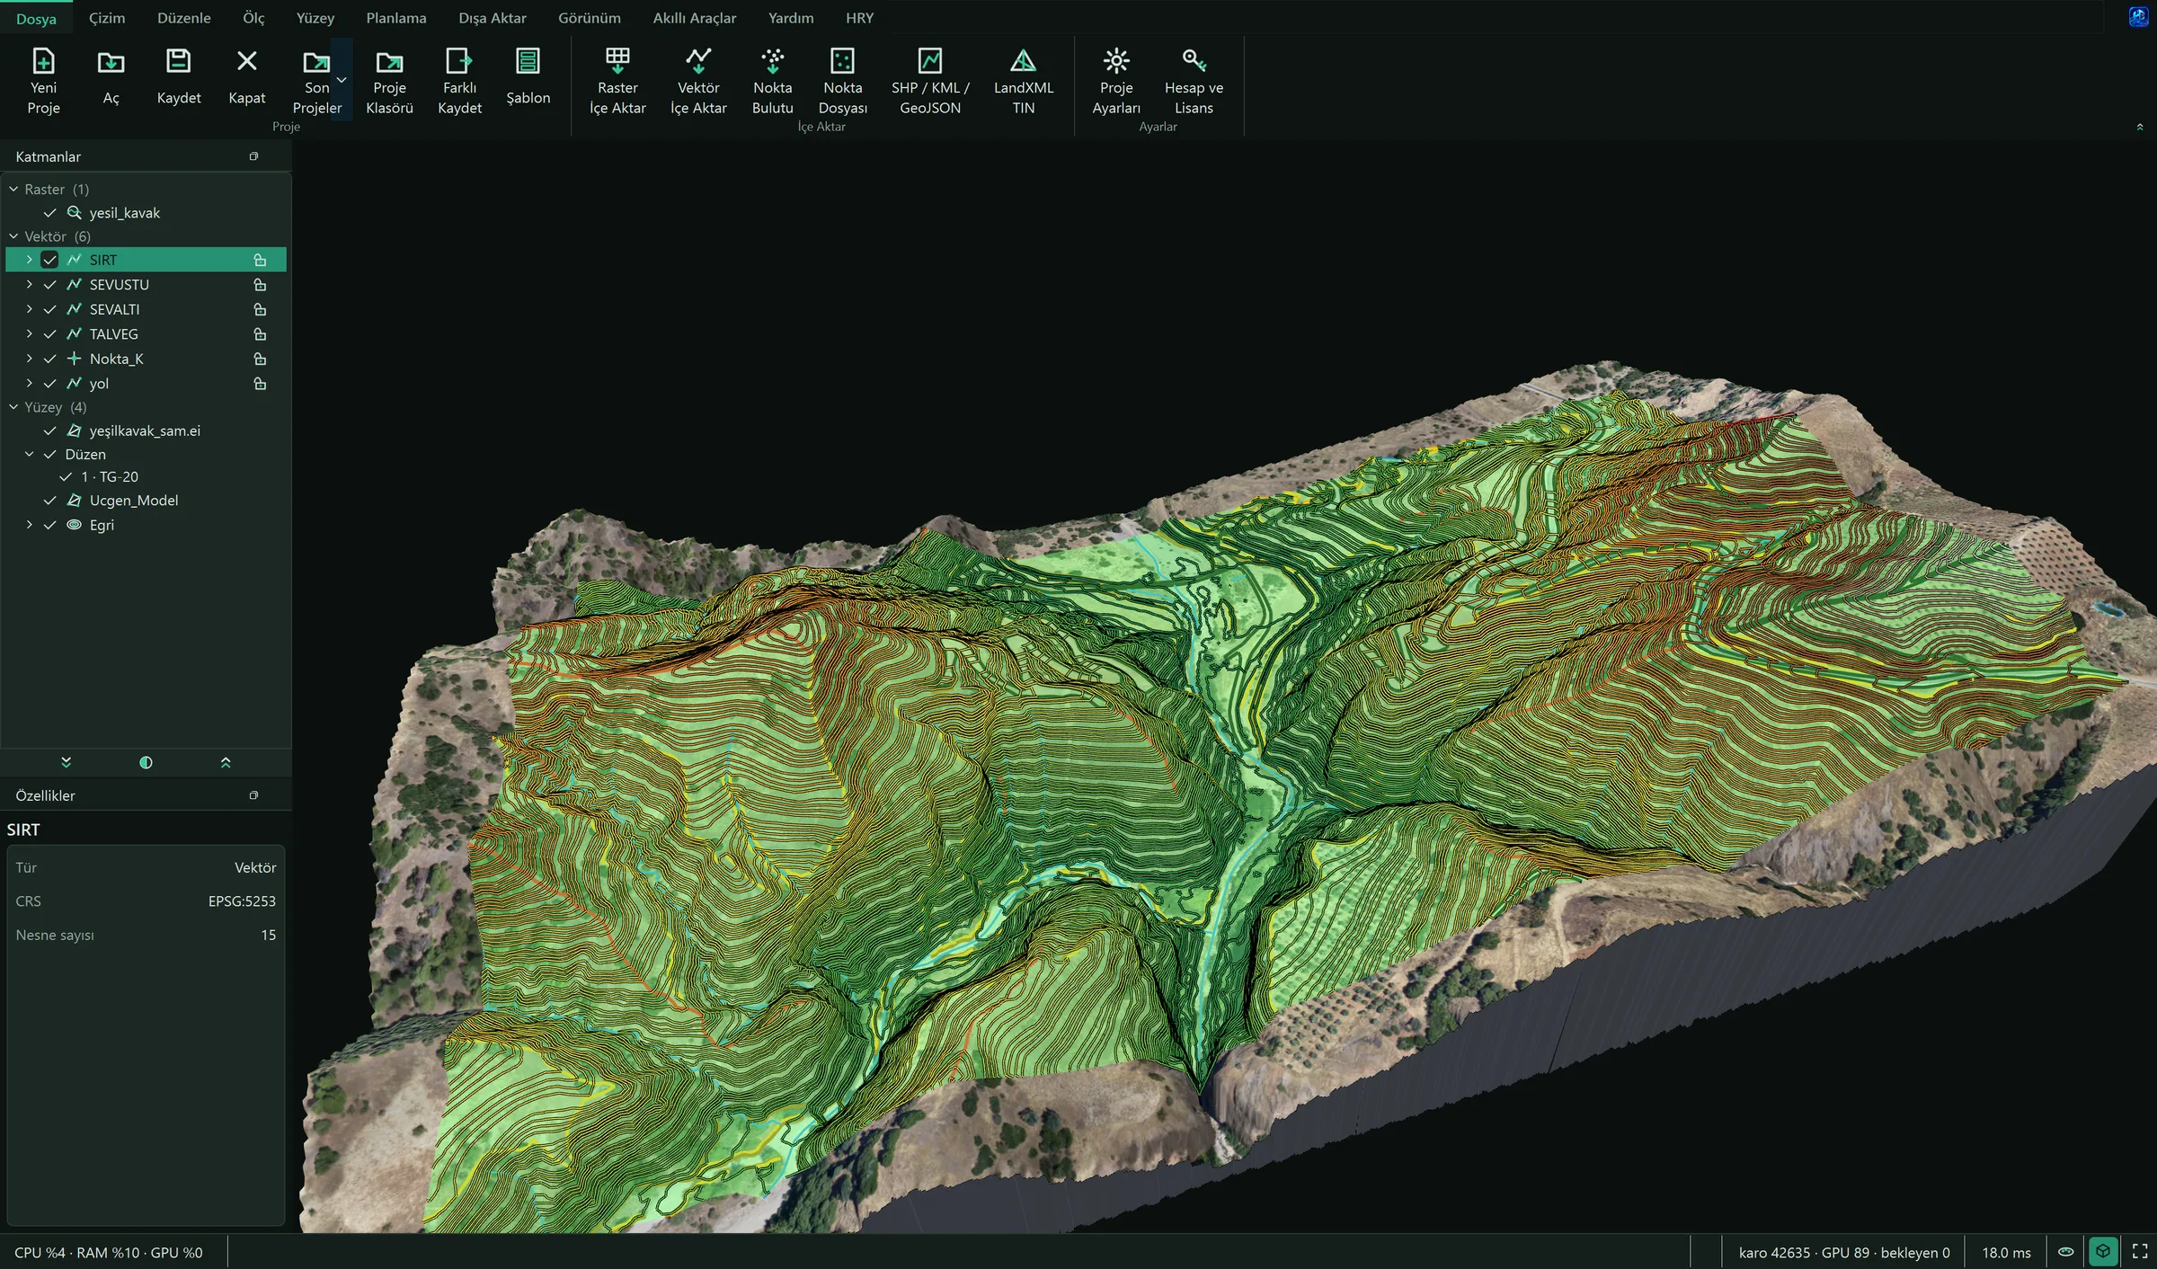Undock the Katmanlar panel
The image size is (2157, 1269).
pos(253,156)
